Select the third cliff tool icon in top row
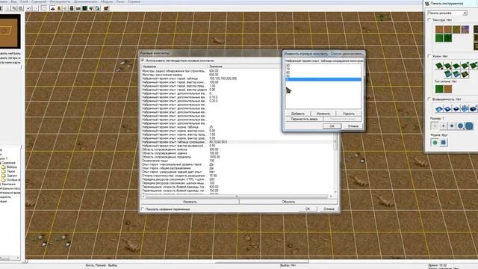This screenshot has width=478, height=269. [x=456, y=65]
